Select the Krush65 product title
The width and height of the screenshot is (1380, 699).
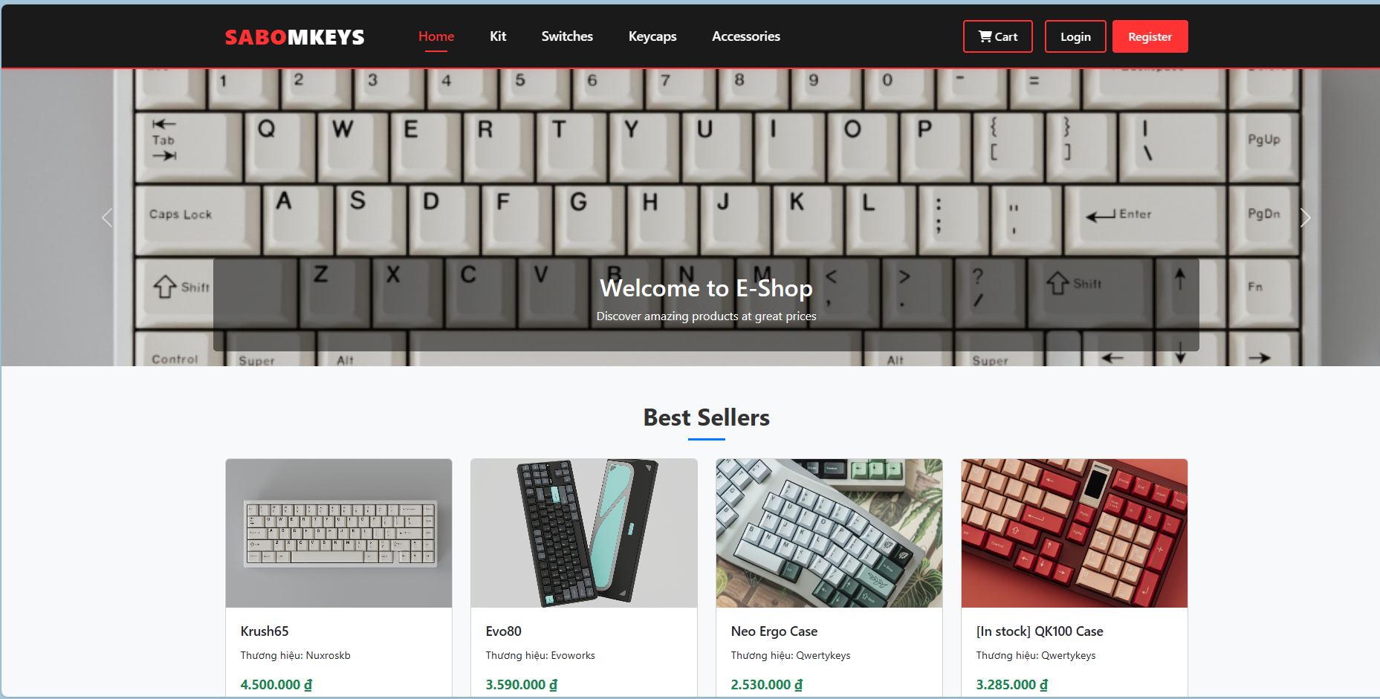click(265, 631)
